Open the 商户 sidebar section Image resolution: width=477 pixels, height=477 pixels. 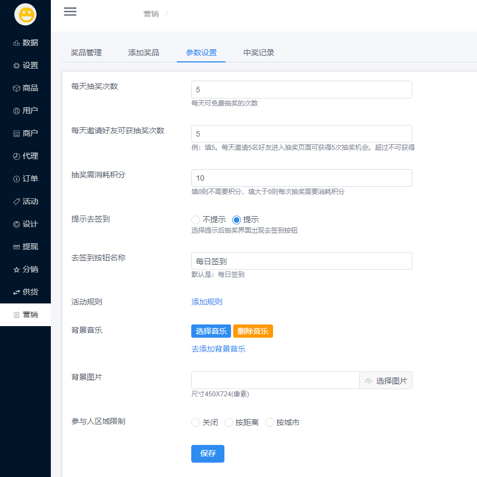tap(25, 133)
